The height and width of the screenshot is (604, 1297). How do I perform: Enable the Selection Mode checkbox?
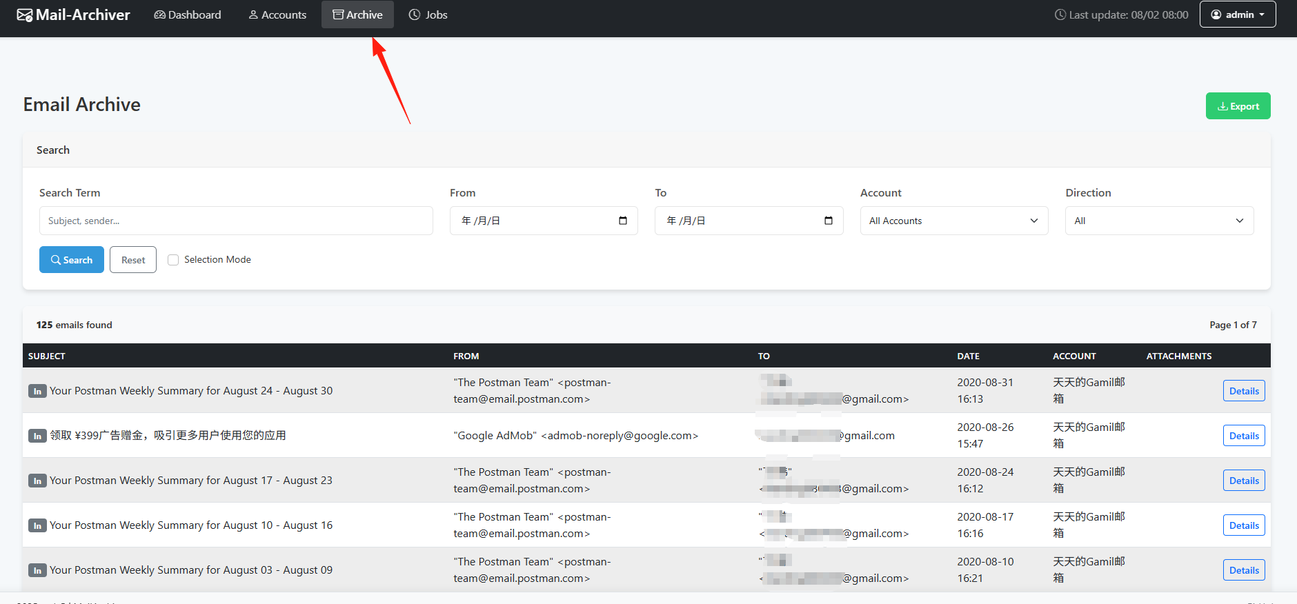coord(173,260)
